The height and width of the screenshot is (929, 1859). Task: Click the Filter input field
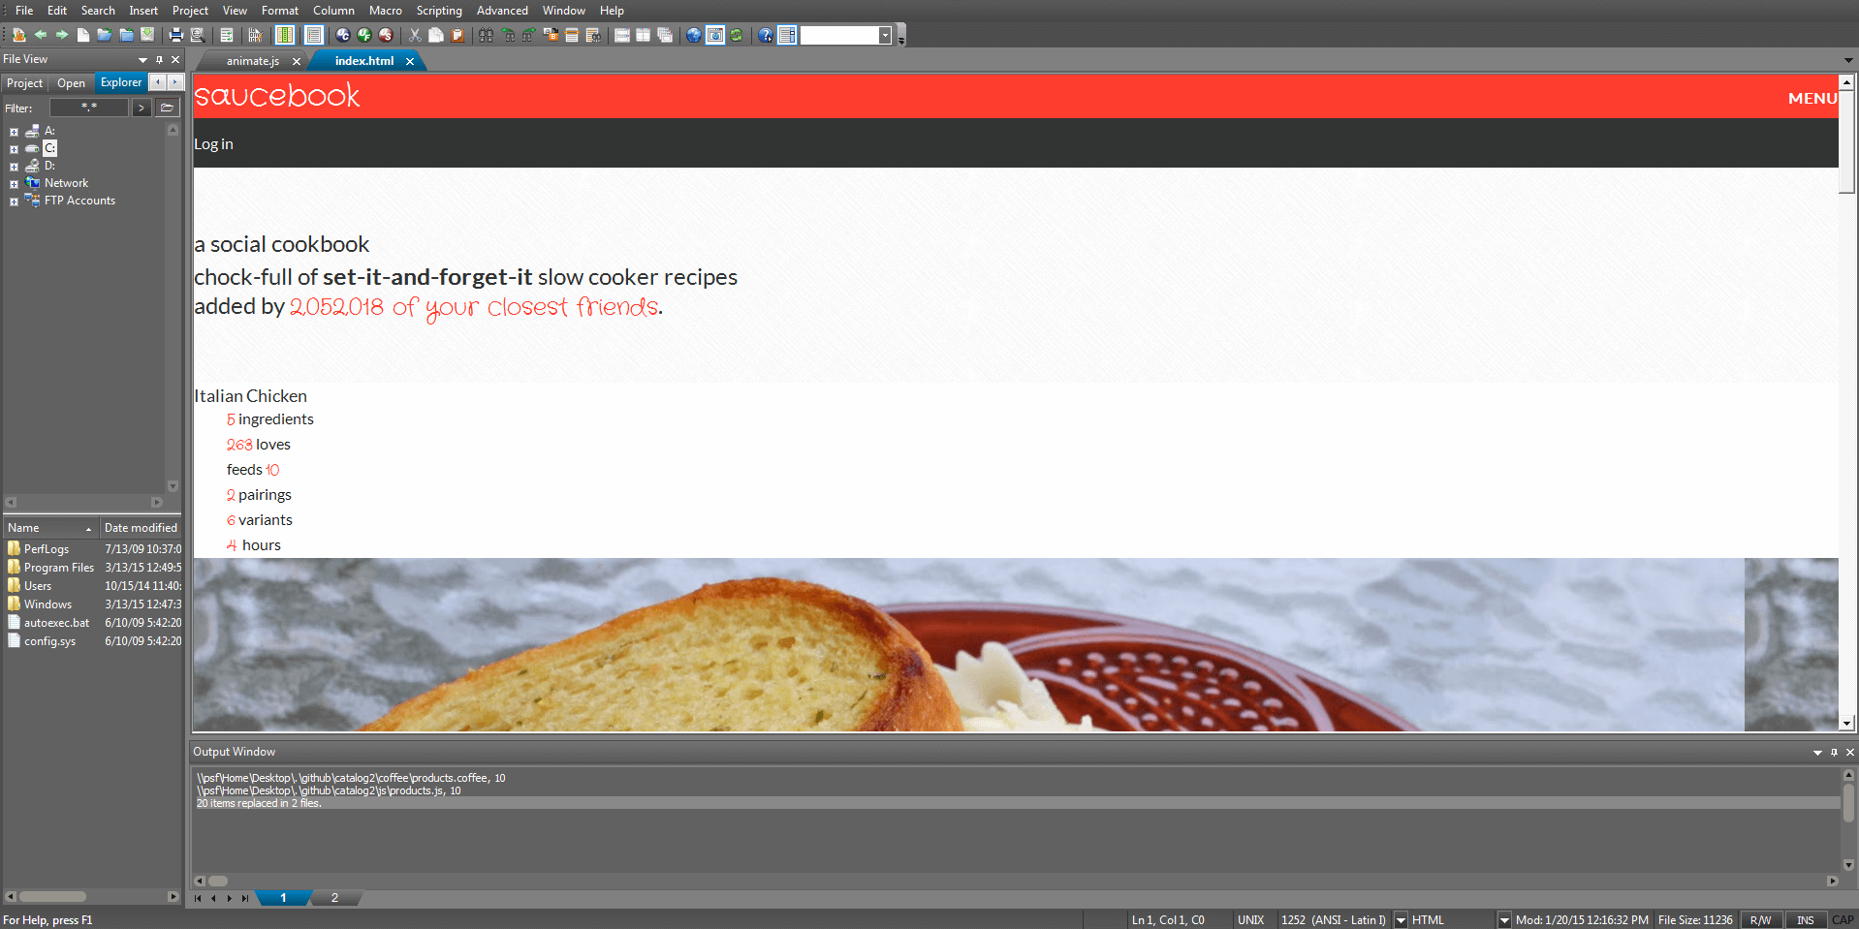(x=89, y=108)
